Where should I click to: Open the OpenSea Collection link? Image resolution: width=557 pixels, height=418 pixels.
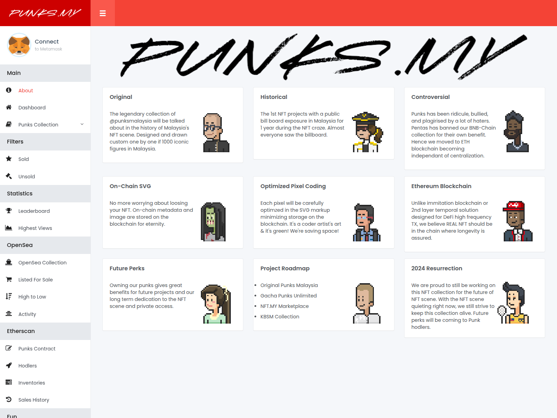pos(45,263)
